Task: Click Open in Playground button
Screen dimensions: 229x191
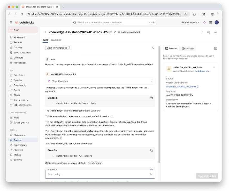Action: point(59,48)
